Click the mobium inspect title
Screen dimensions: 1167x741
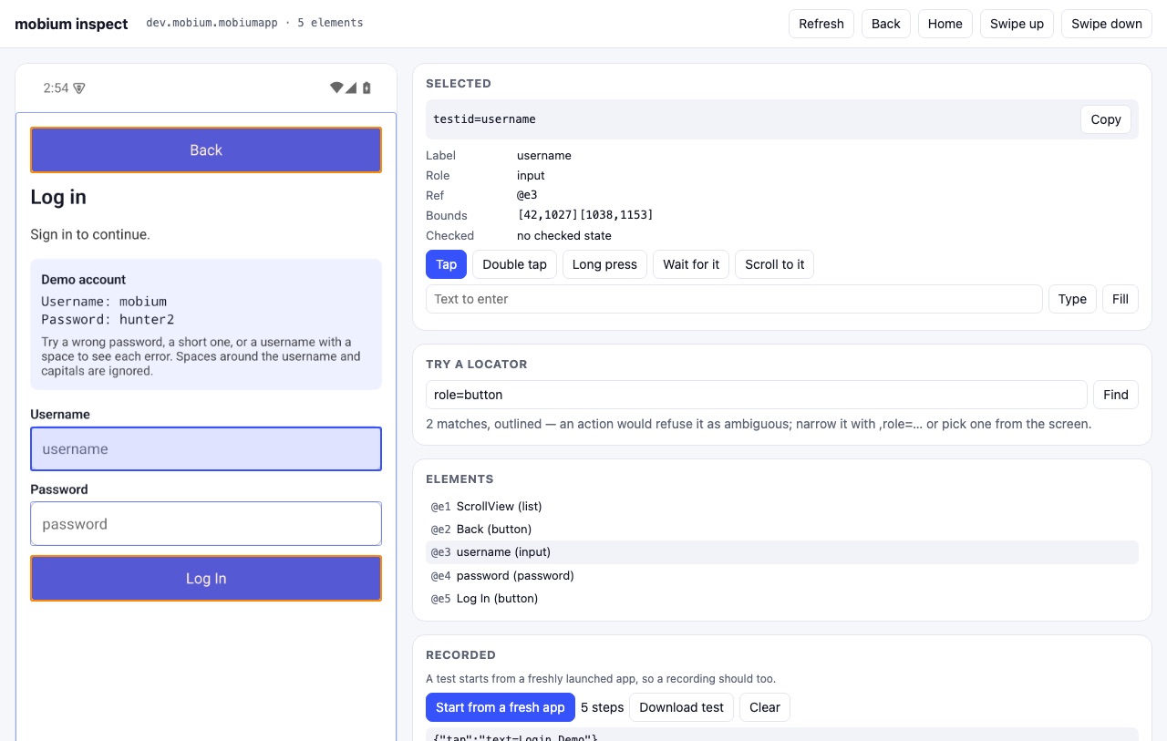[71, 24]
